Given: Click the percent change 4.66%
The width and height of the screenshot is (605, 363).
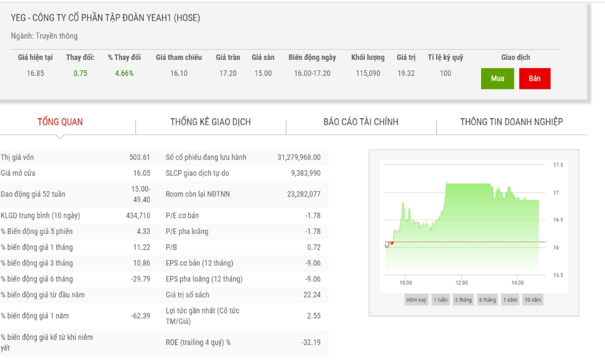Looking at the screenshot, I should pyautogui.click(x=124, y=73).
